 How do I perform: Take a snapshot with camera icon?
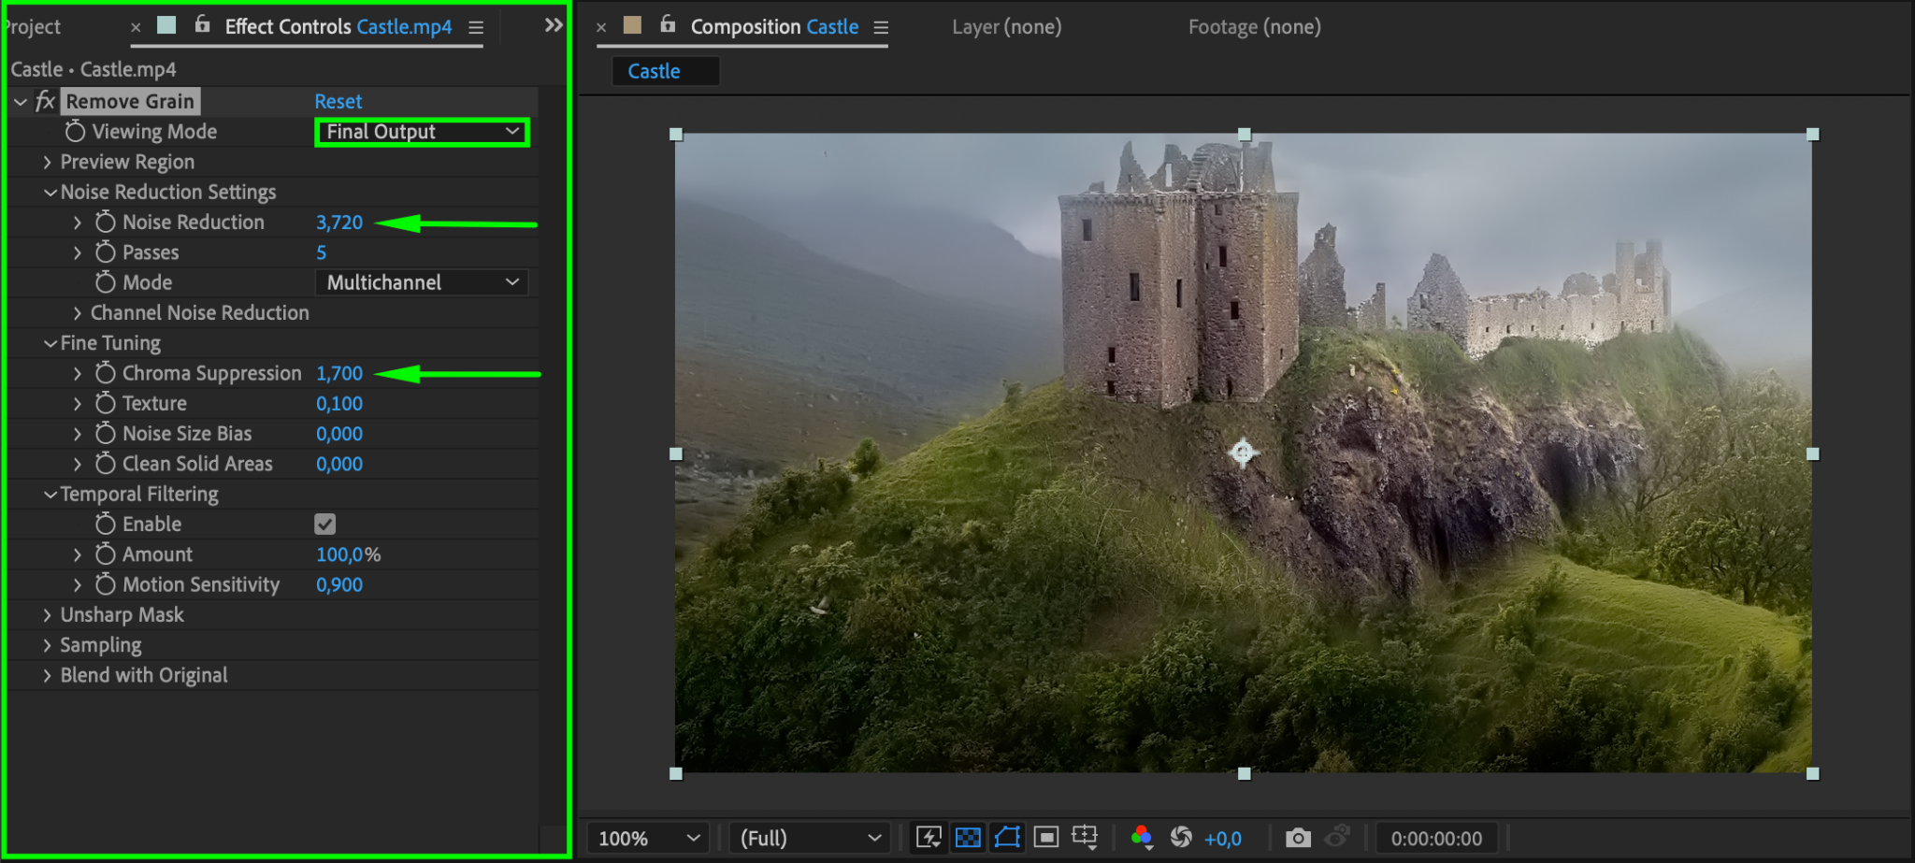coord(1297,838)
